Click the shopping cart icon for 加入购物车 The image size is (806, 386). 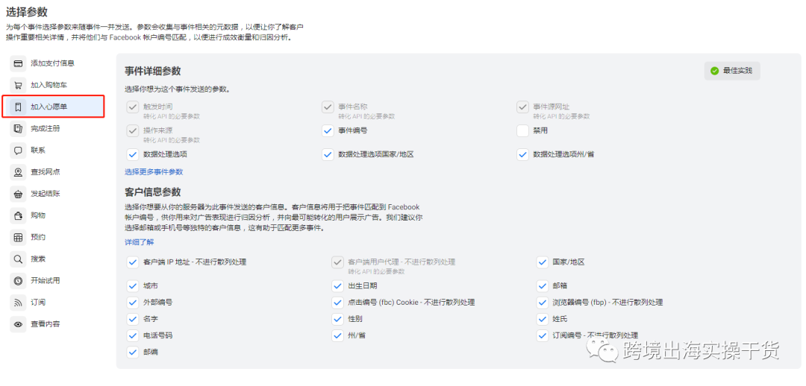(18, 85)
